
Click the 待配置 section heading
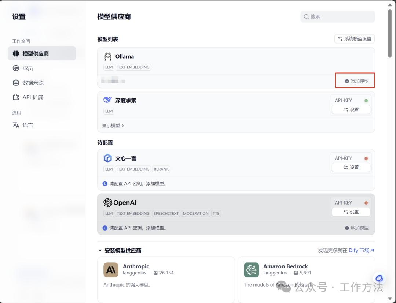pyautogui.click(x=105, y=142)
